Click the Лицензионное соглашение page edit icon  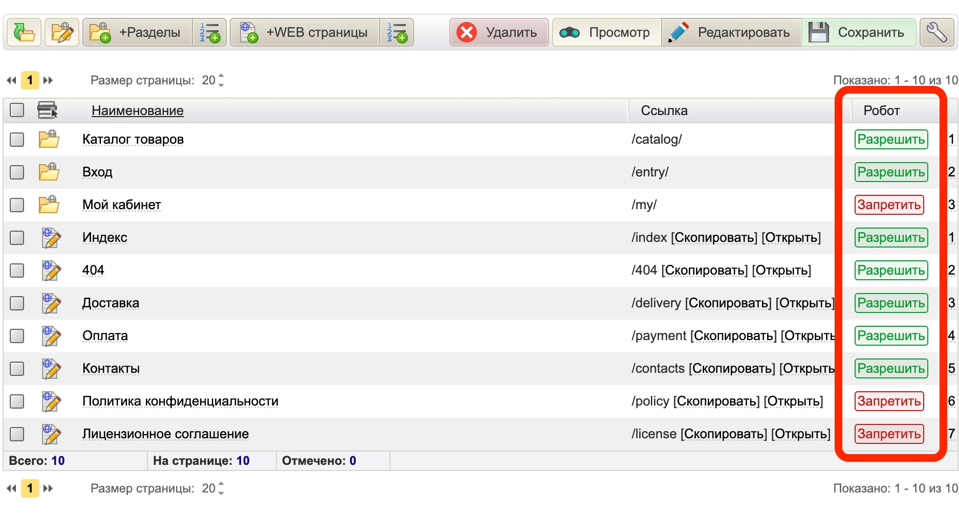(x=51, y=434)
